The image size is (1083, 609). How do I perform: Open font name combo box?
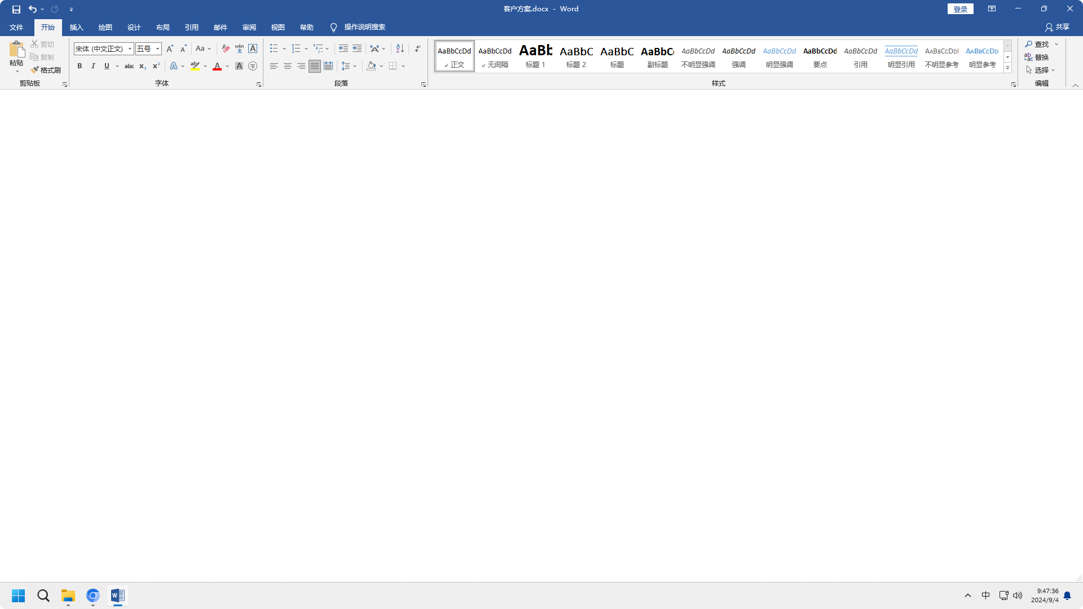tap(103, 48)
